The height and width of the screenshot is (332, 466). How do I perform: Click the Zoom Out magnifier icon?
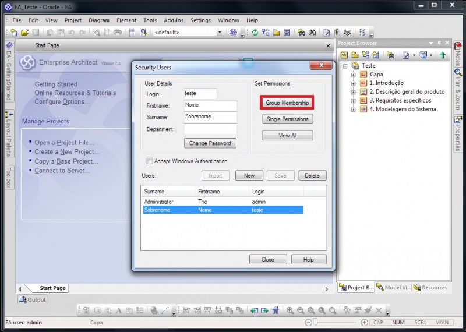pyautogui.click(x=301, y=310)
